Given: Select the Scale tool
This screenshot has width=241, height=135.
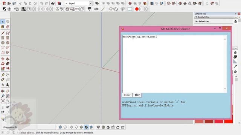Looking at the screenshot, I should [x=3, y=69].
